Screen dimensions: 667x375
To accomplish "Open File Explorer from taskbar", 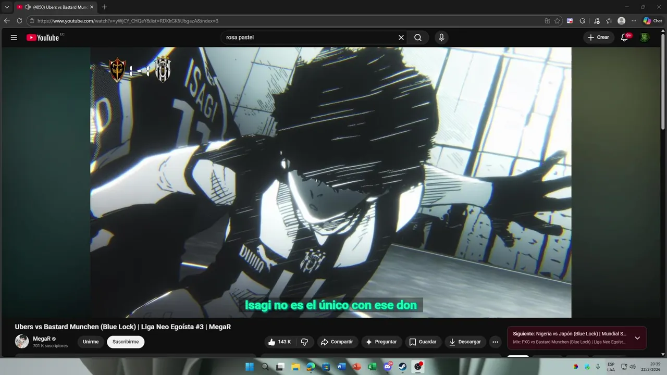I will coord(295,367).
